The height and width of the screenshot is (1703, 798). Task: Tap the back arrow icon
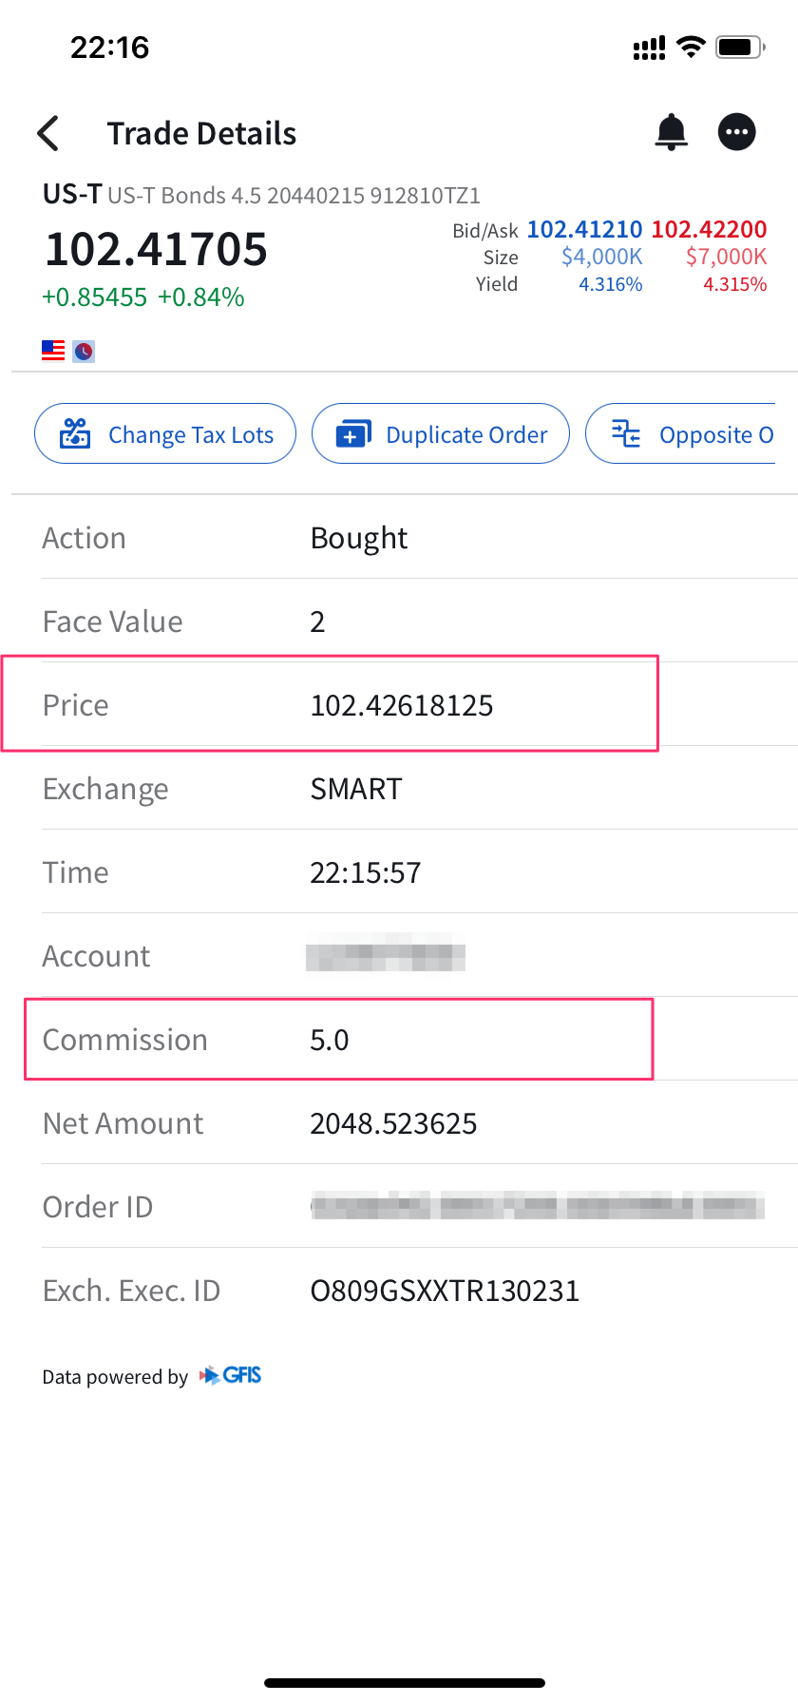pos(48,134)
